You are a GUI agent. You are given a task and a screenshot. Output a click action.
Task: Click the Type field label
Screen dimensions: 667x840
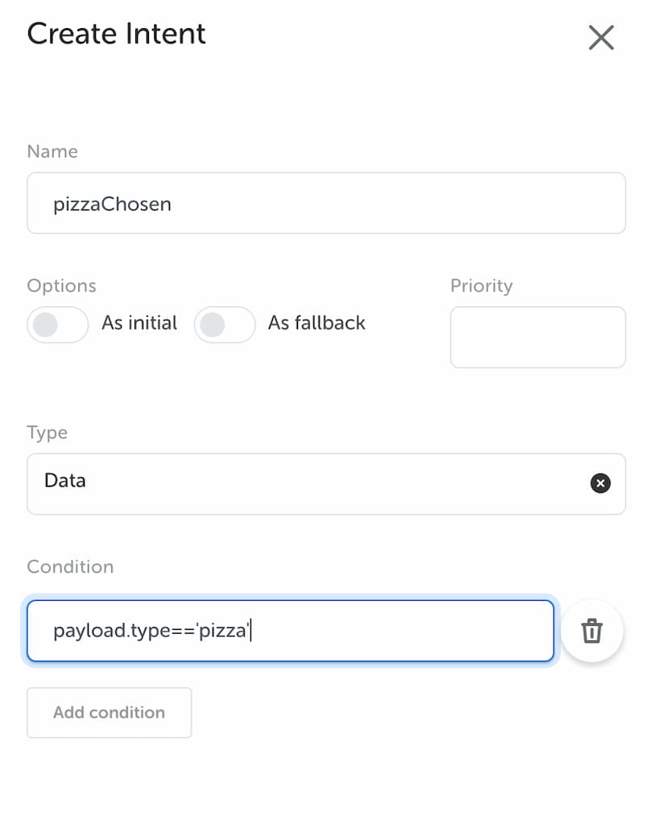tap(48, 432)
